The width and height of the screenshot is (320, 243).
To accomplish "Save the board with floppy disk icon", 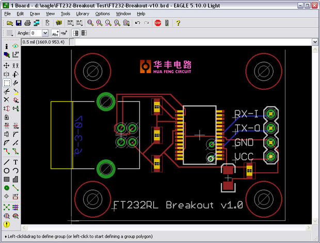I will tap(19, 23).
